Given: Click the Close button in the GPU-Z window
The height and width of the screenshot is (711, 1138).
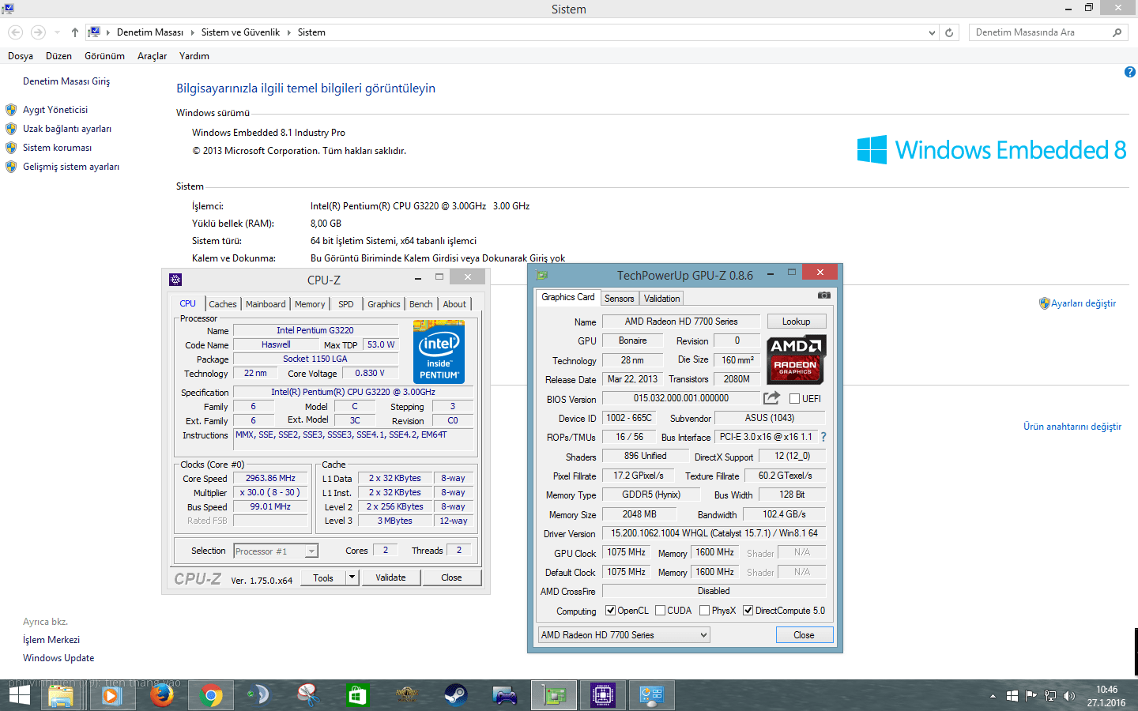Looking at the screenshot, I should tap(804, 635).
